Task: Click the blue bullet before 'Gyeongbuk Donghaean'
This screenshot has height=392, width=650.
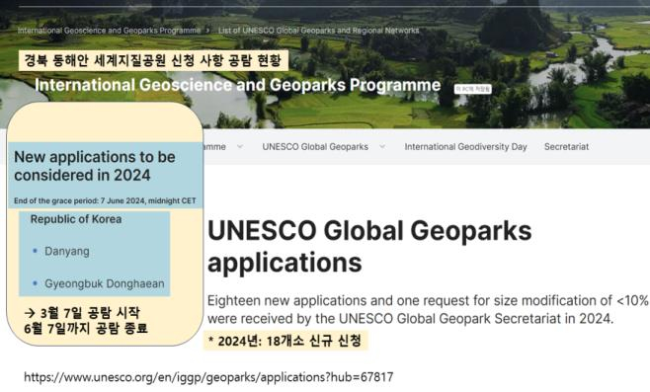Action: tap(35, 283)
